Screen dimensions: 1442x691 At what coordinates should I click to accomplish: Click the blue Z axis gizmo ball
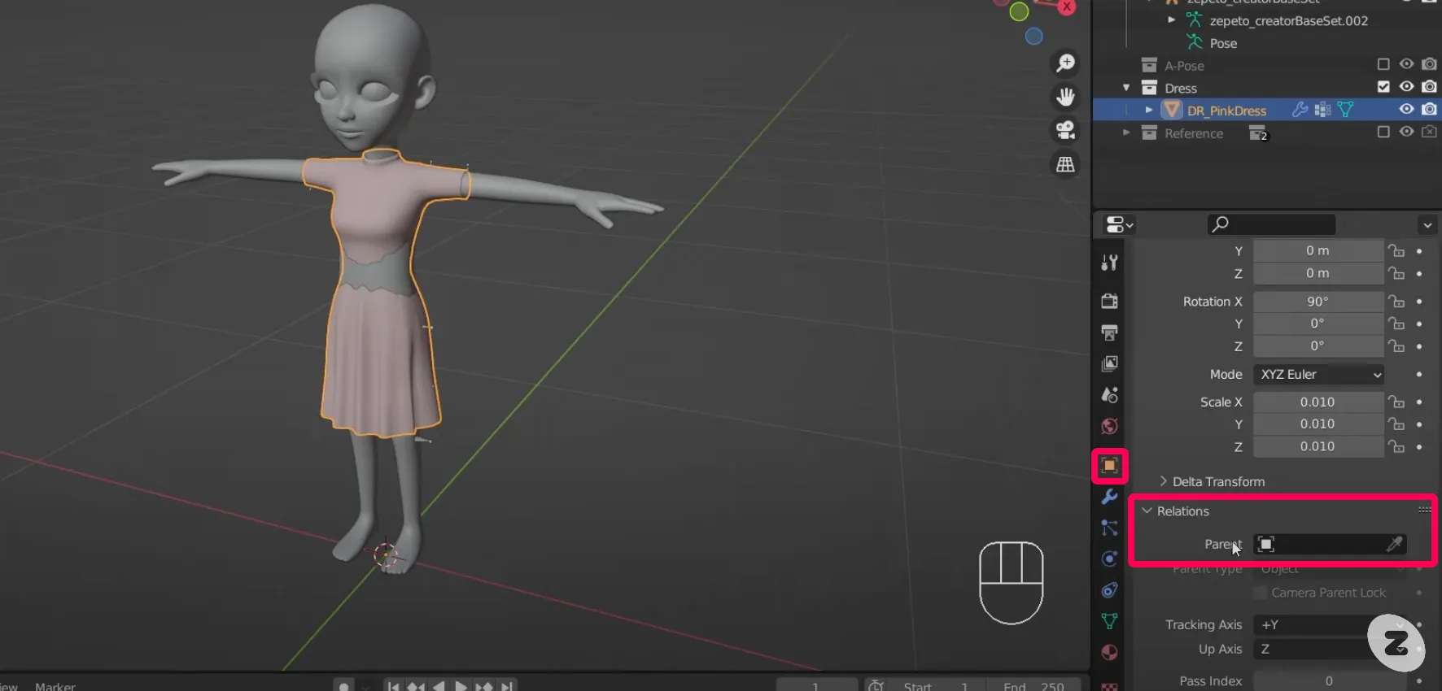click(x=1033, y=37)
